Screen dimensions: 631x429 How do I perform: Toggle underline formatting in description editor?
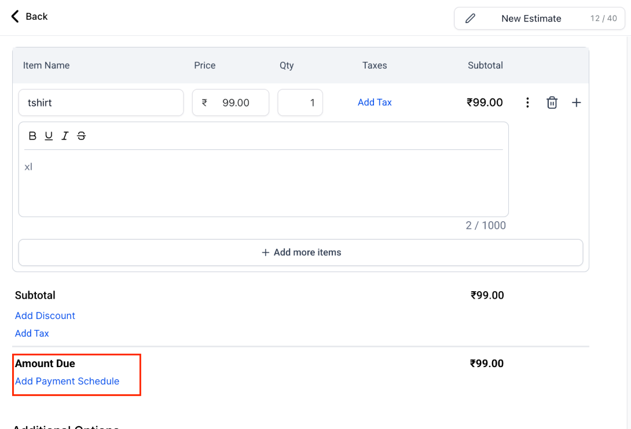click(49, 136)
